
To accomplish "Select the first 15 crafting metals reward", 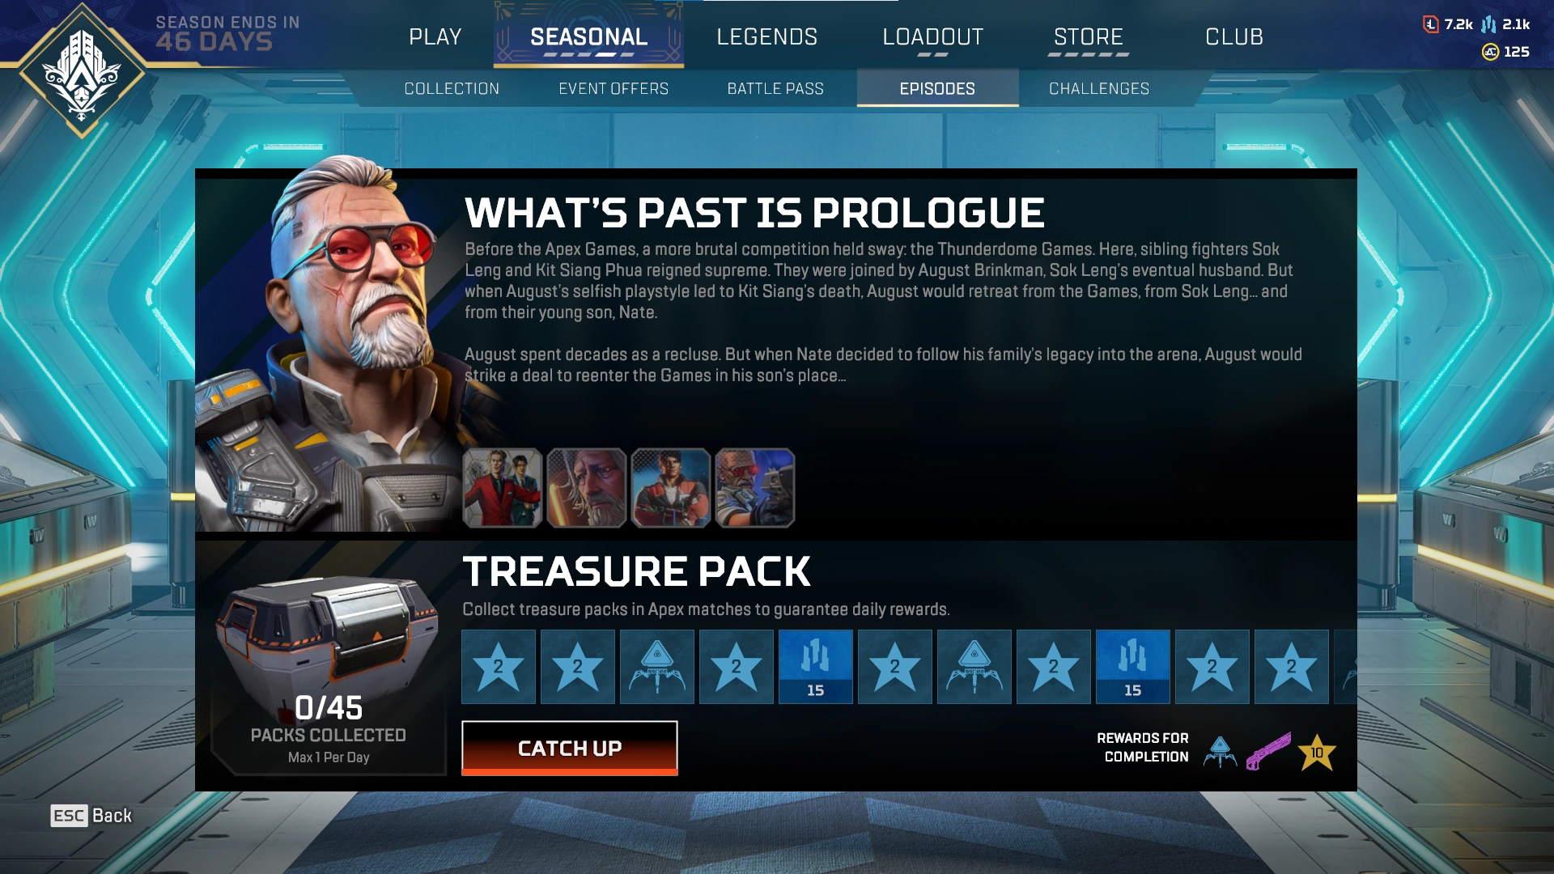I will (815, 667).
